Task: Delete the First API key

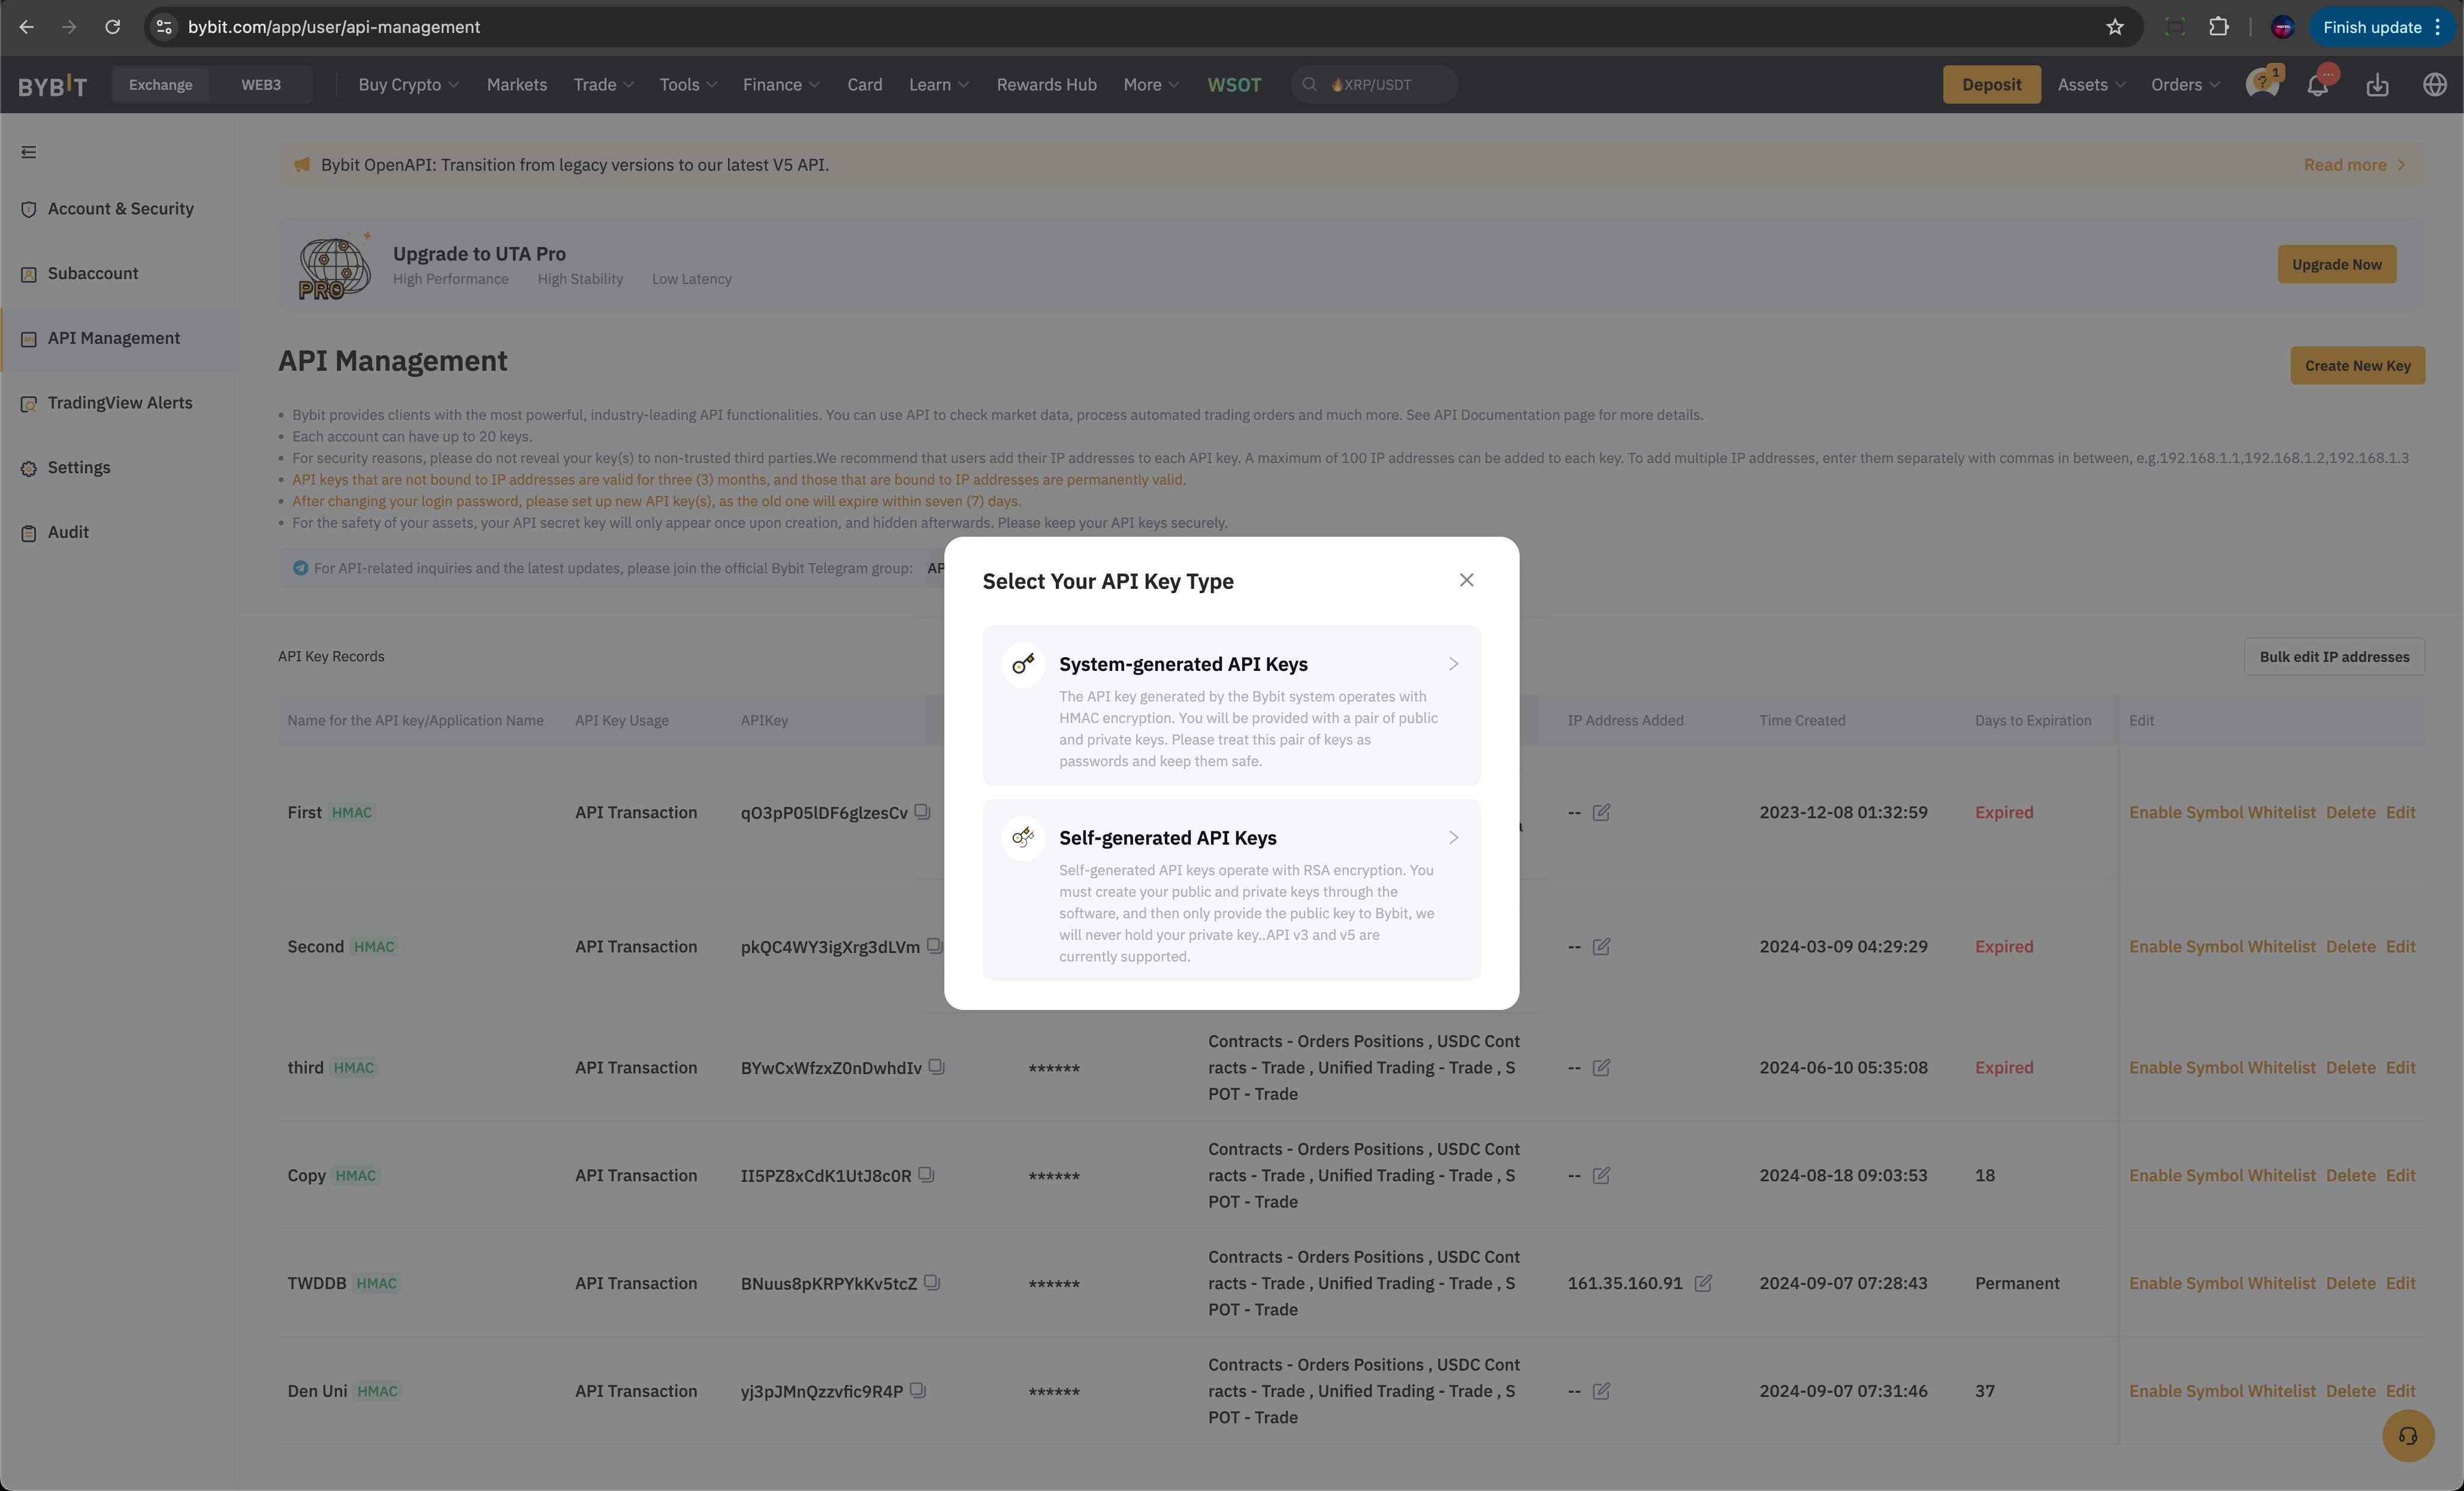Action: 2350,813
